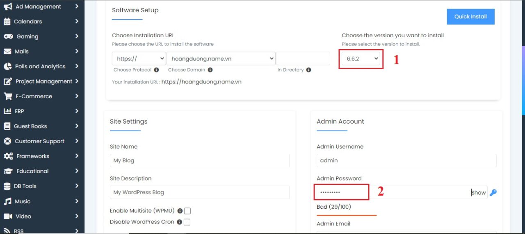Image resolution: width=525 pixels, height=234 pixels.
Task: Click the Customer Support lifebuoy icon
Action: coord(7,141)
